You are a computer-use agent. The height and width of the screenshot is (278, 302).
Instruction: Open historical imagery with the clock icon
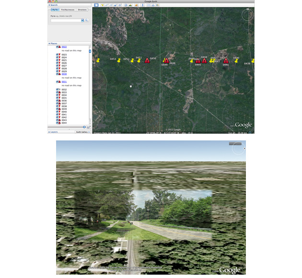pyautogui.click(x=126, y=5)
